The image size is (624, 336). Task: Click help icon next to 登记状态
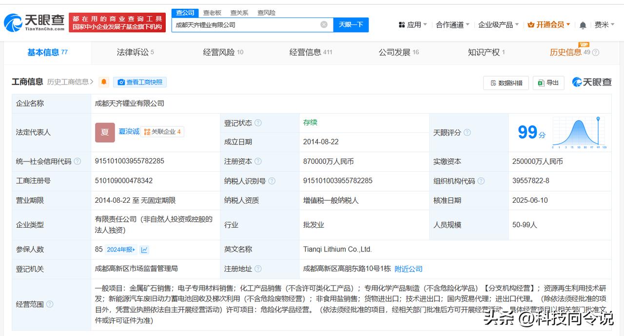258,123
